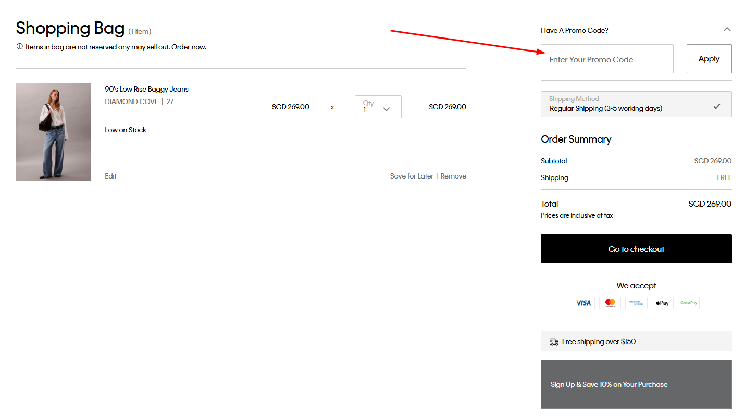Click the Mastercard payment icon
The height and width of the screenshot is (419, 745).
(610, 303)
